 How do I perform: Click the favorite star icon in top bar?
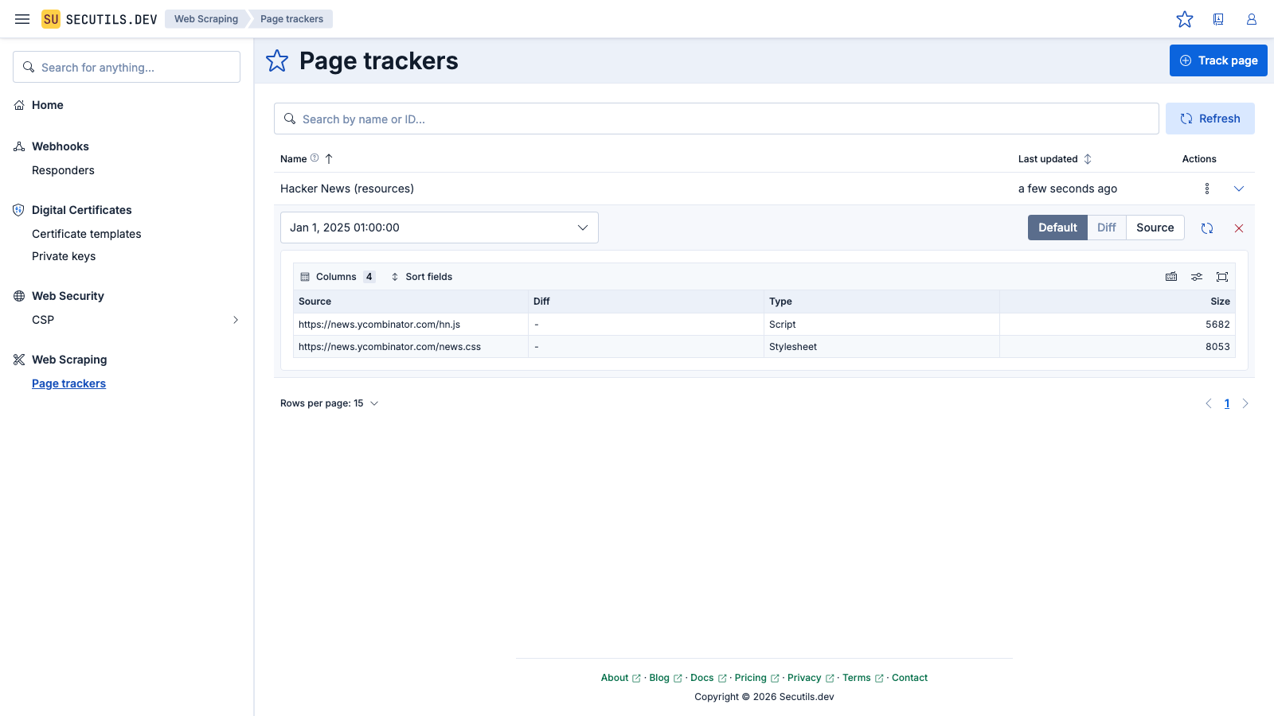(1185, 19)
